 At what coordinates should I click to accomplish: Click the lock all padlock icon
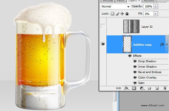pos(127,14)
